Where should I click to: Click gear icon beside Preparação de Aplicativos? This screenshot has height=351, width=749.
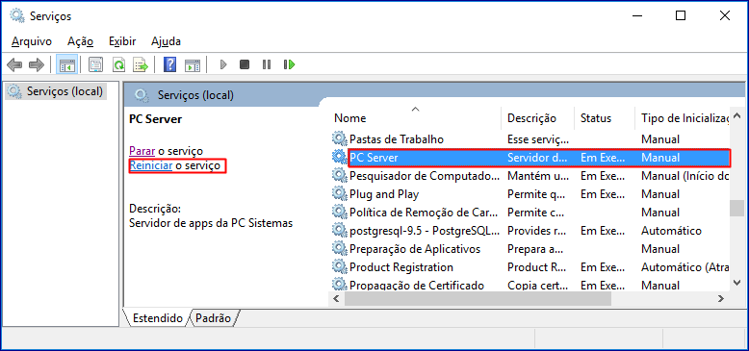click(339, 249)
